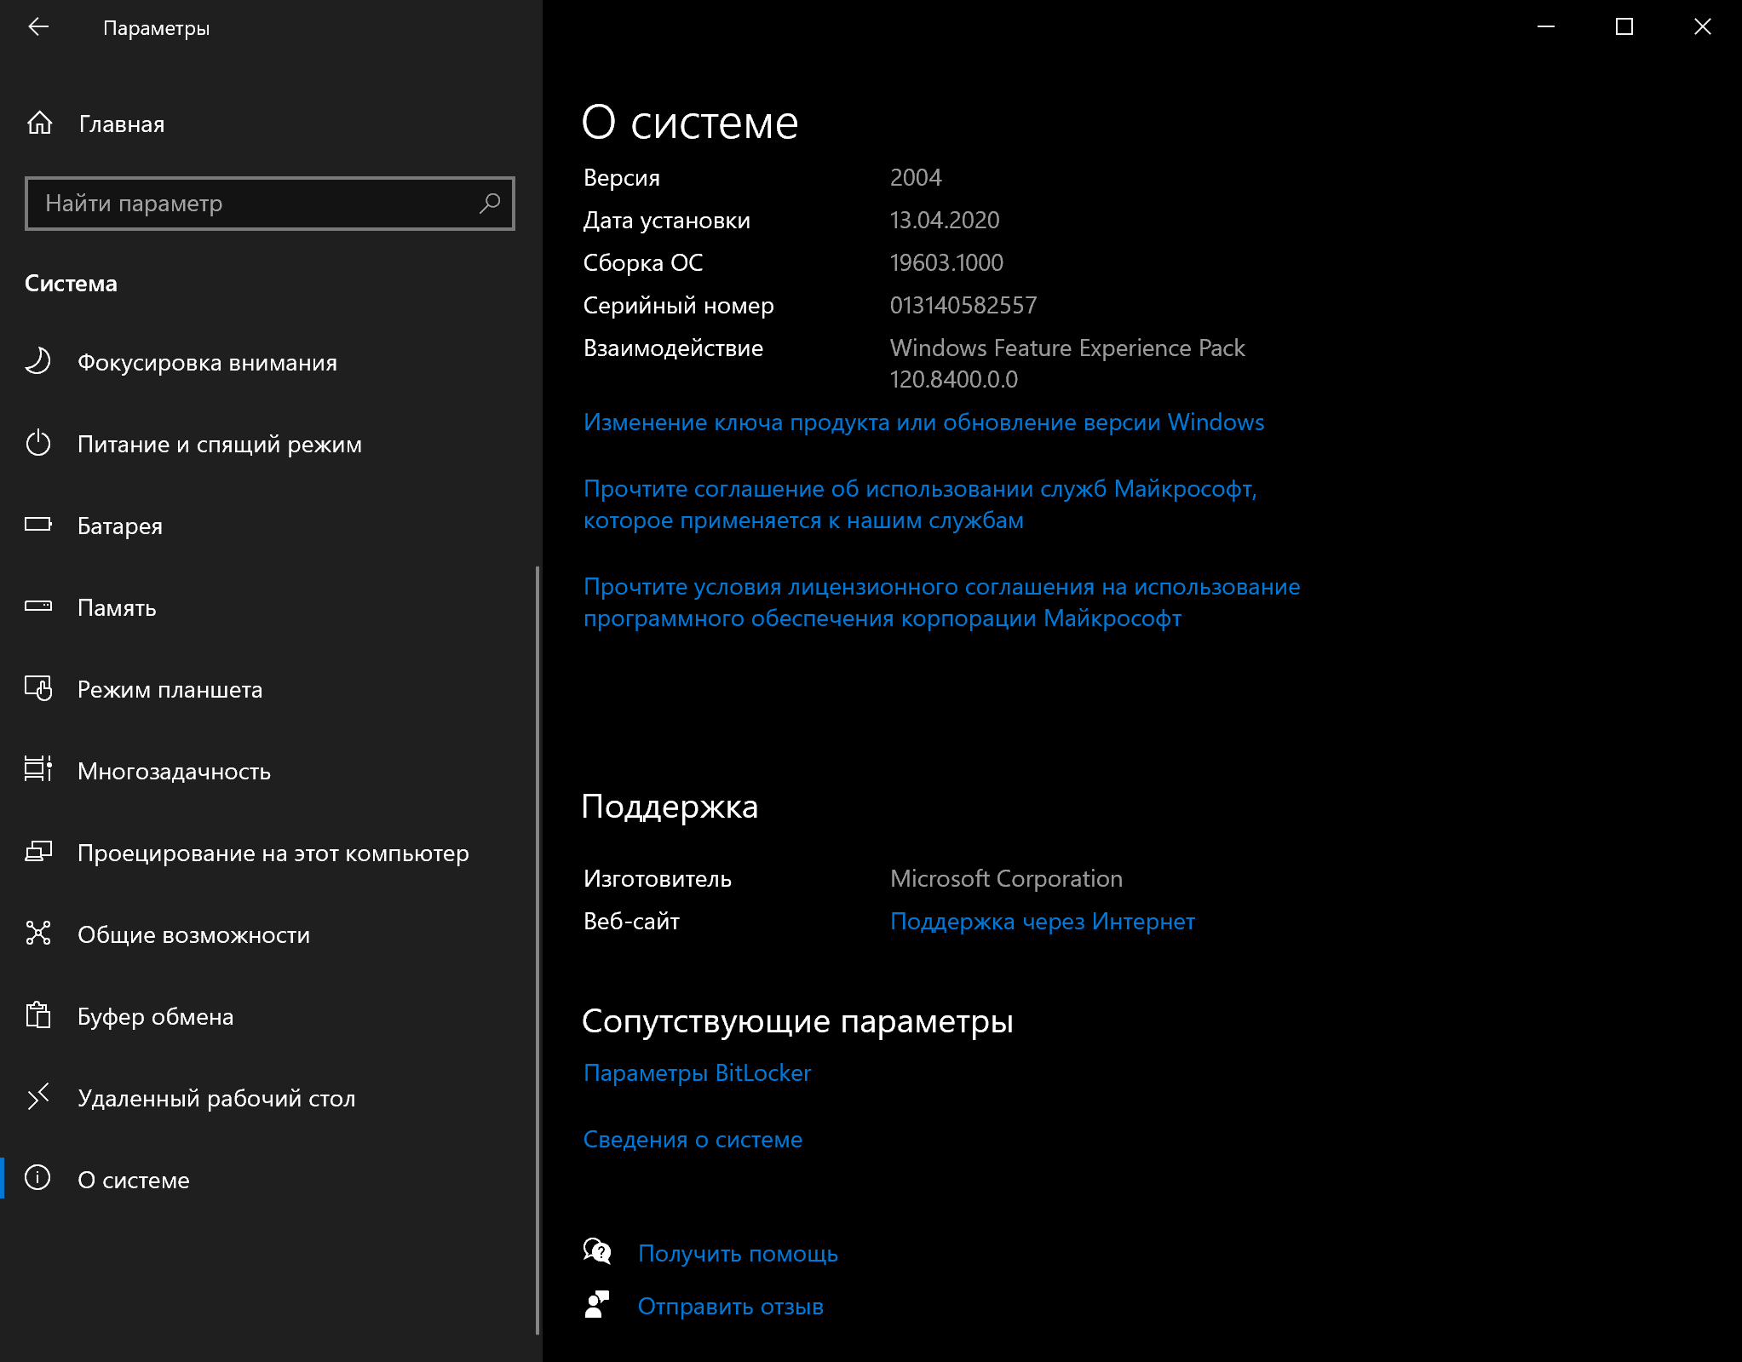This screenshot has width=1742, height=1362.
Task: Click the Батарея battery icon
Action: click(x=38, y=525)
